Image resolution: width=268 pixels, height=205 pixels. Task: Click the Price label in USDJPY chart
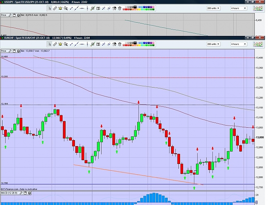[3, 15]
